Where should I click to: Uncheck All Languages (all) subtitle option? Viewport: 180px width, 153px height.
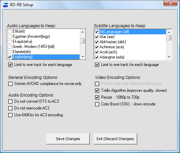click(x=97, y=32)
